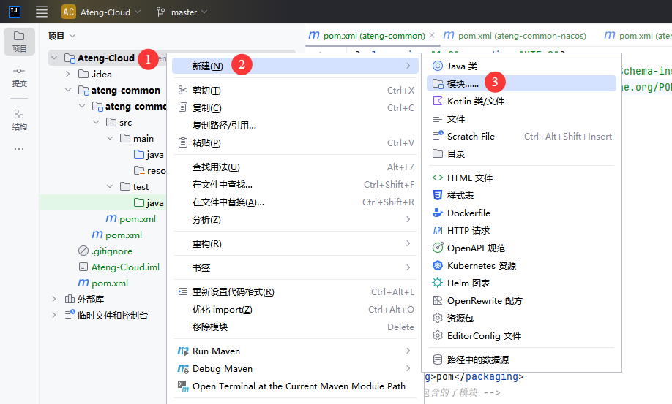Expand the 外部库 node
This screenshot has height=404, width=672.
(53, 299)
